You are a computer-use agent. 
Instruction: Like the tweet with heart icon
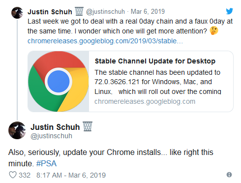pos(13,175)
